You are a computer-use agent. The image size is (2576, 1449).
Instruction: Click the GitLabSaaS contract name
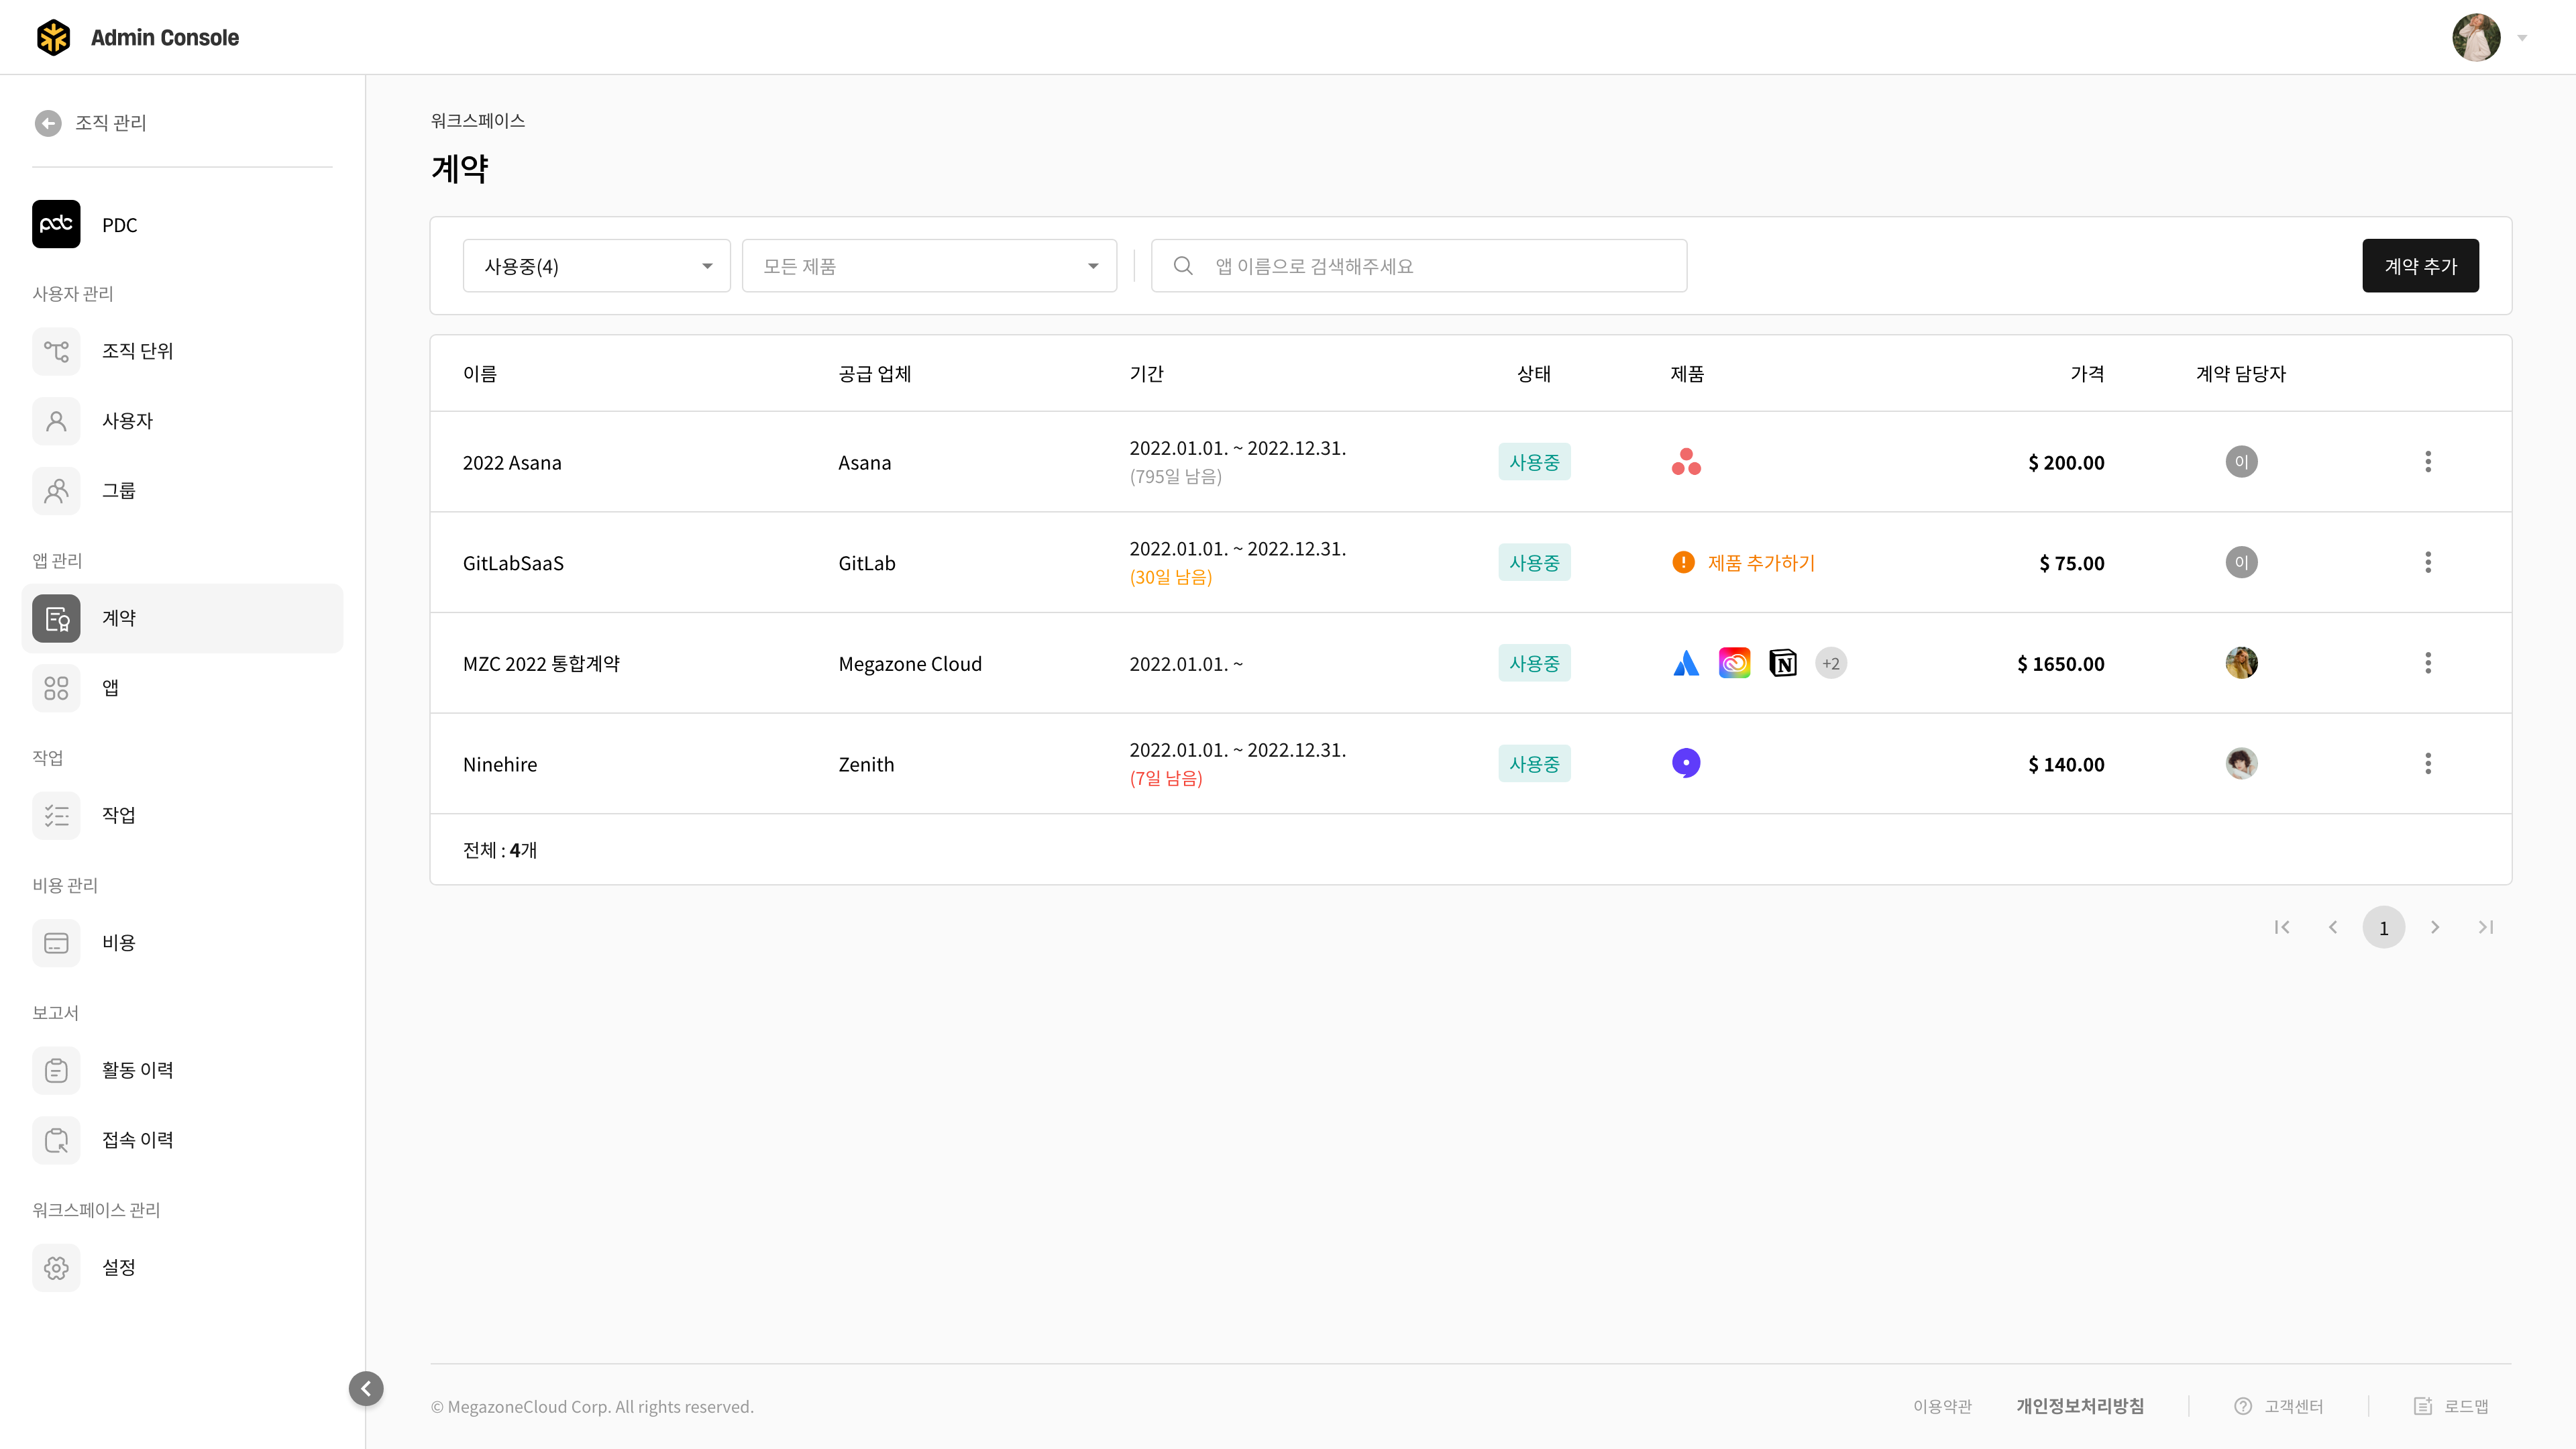click(513, 564)
